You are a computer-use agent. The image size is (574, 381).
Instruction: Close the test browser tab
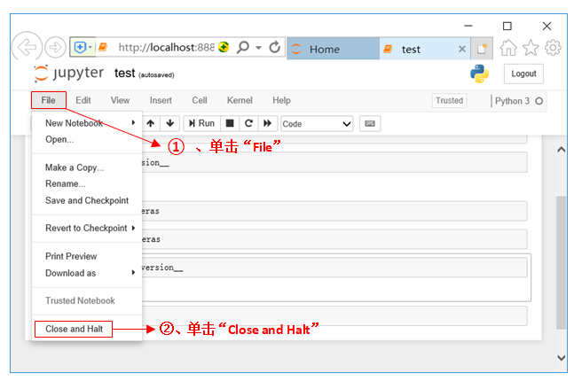(x=462, y=49)
